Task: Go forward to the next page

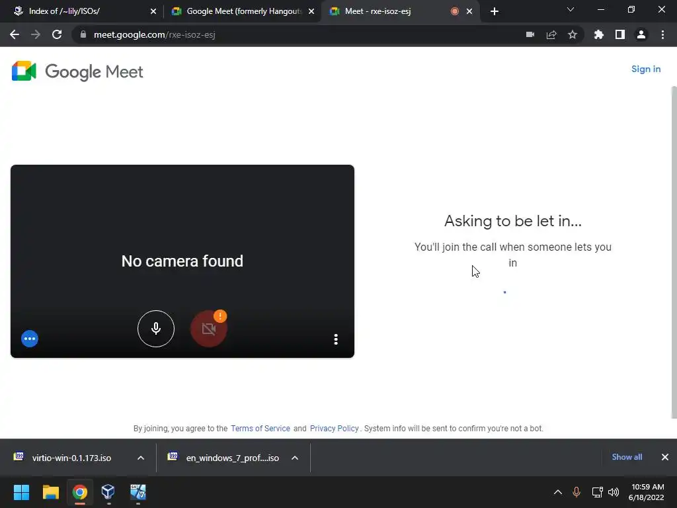Action: pos(36,34)
